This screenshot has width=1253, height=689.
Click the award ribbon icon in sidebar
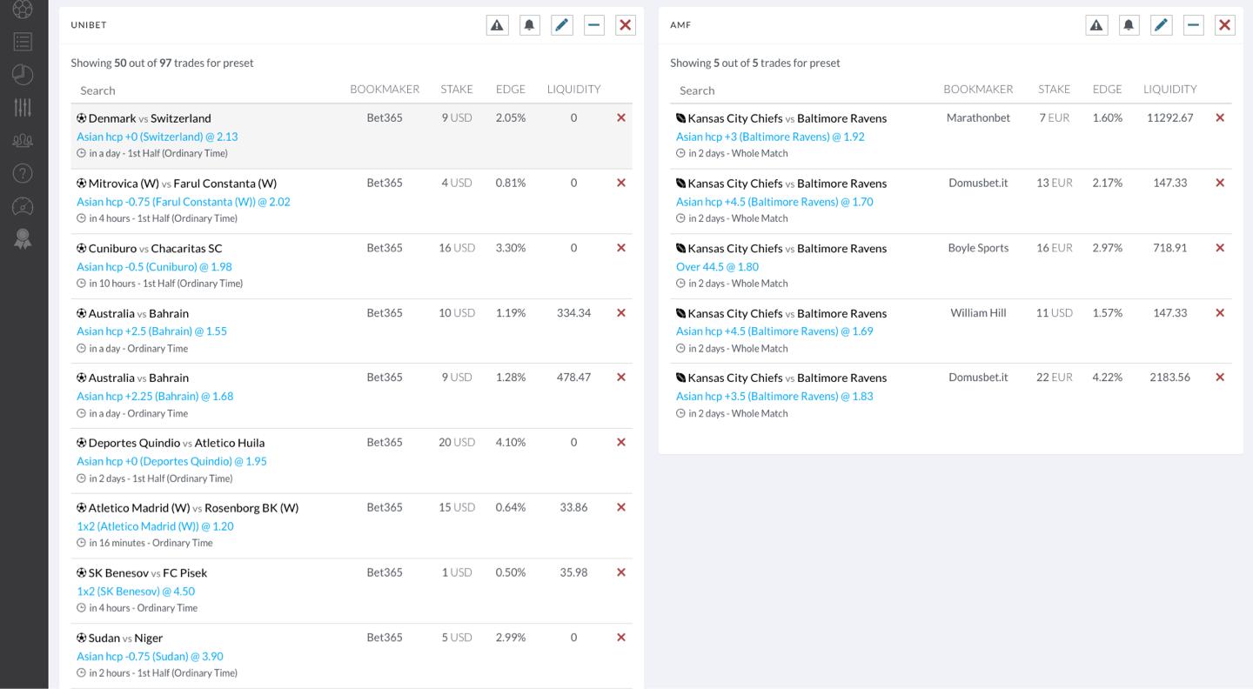click(23, 239)
